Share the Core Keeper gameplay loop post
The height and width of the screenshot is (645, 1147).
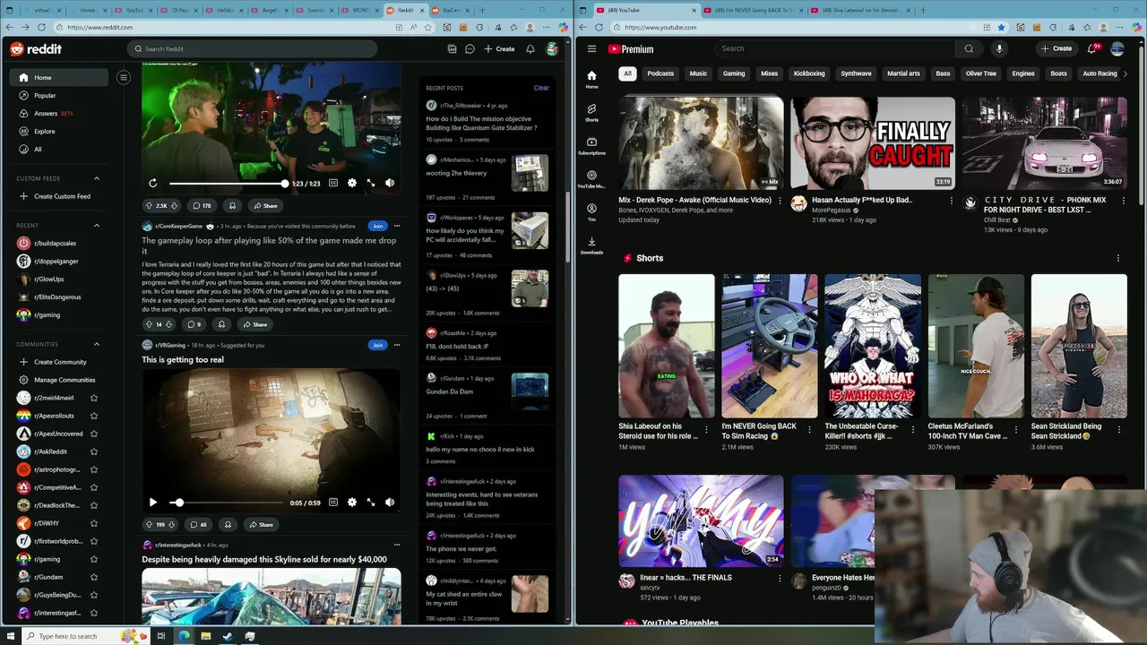point(254,324)
